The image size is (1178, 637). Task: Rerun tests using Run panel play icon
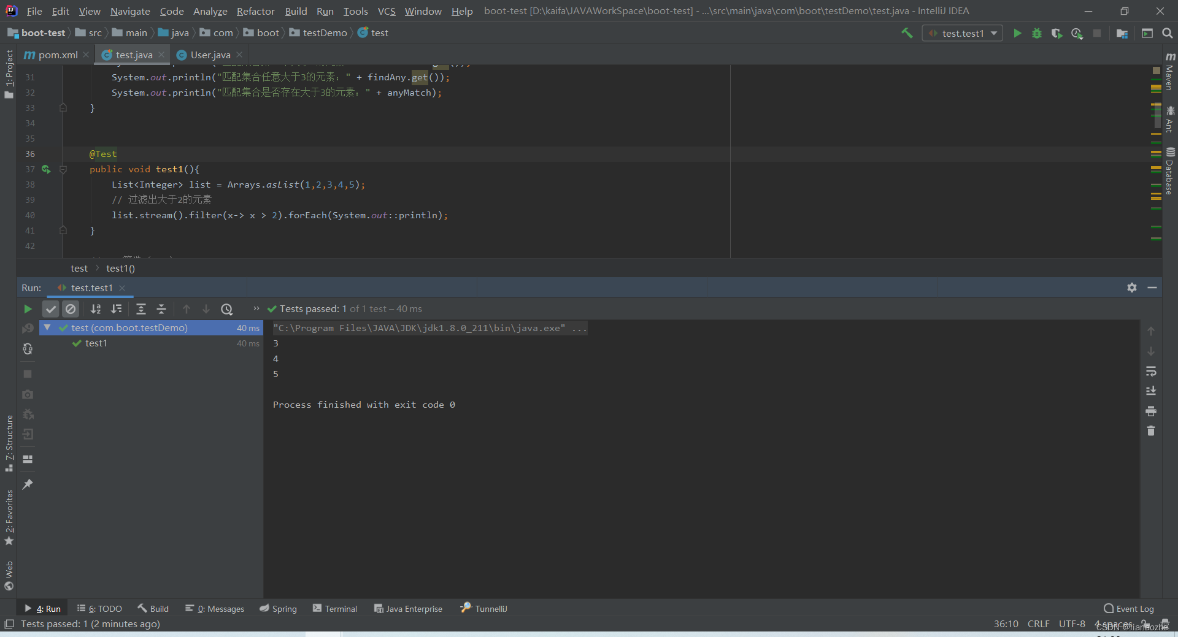click(28, 309)
